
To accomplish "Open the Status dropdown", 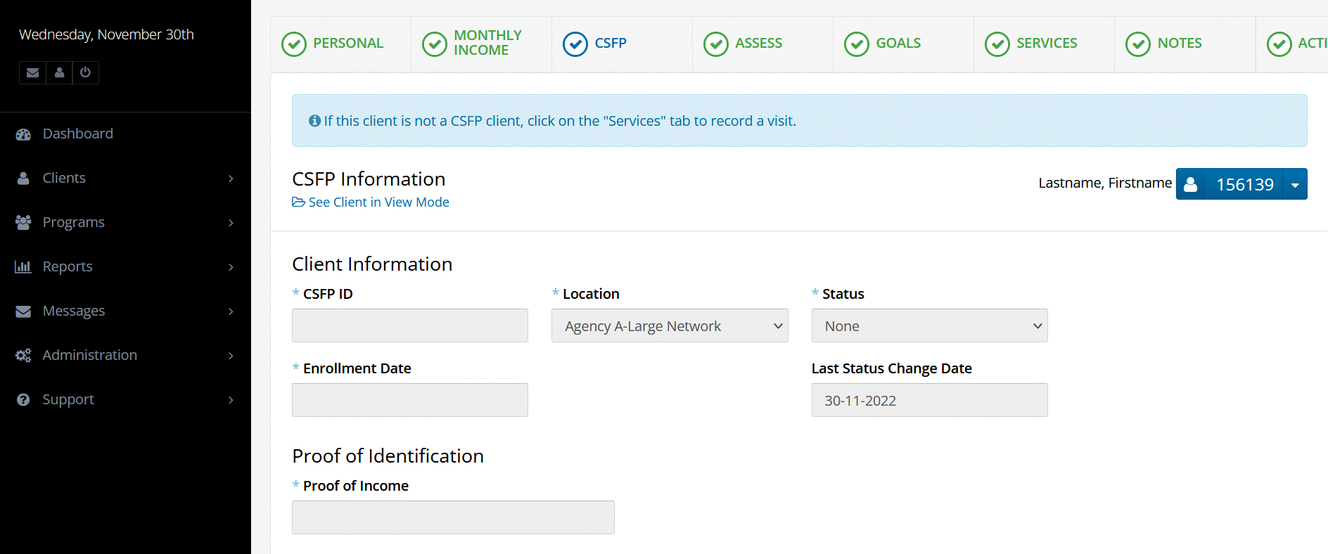I will click(x=929, y=326).
